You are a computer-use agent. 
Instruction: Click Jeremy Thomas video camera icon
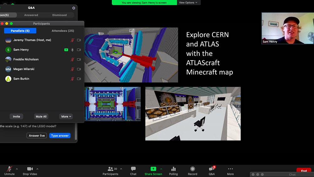point(79,40)
